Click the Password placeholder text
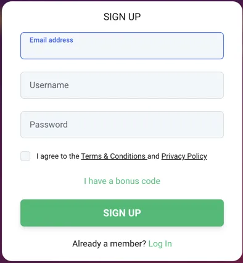This screenshot has height=263, width=243. [49, 125]
